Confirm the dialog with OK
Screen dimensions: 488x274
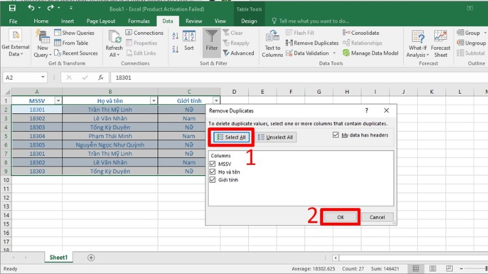pyautogui.click(x=340, y=217)
